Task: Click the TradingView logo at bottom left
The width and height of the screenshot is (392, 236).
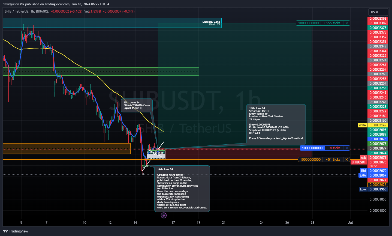Action: click(16, 231)
